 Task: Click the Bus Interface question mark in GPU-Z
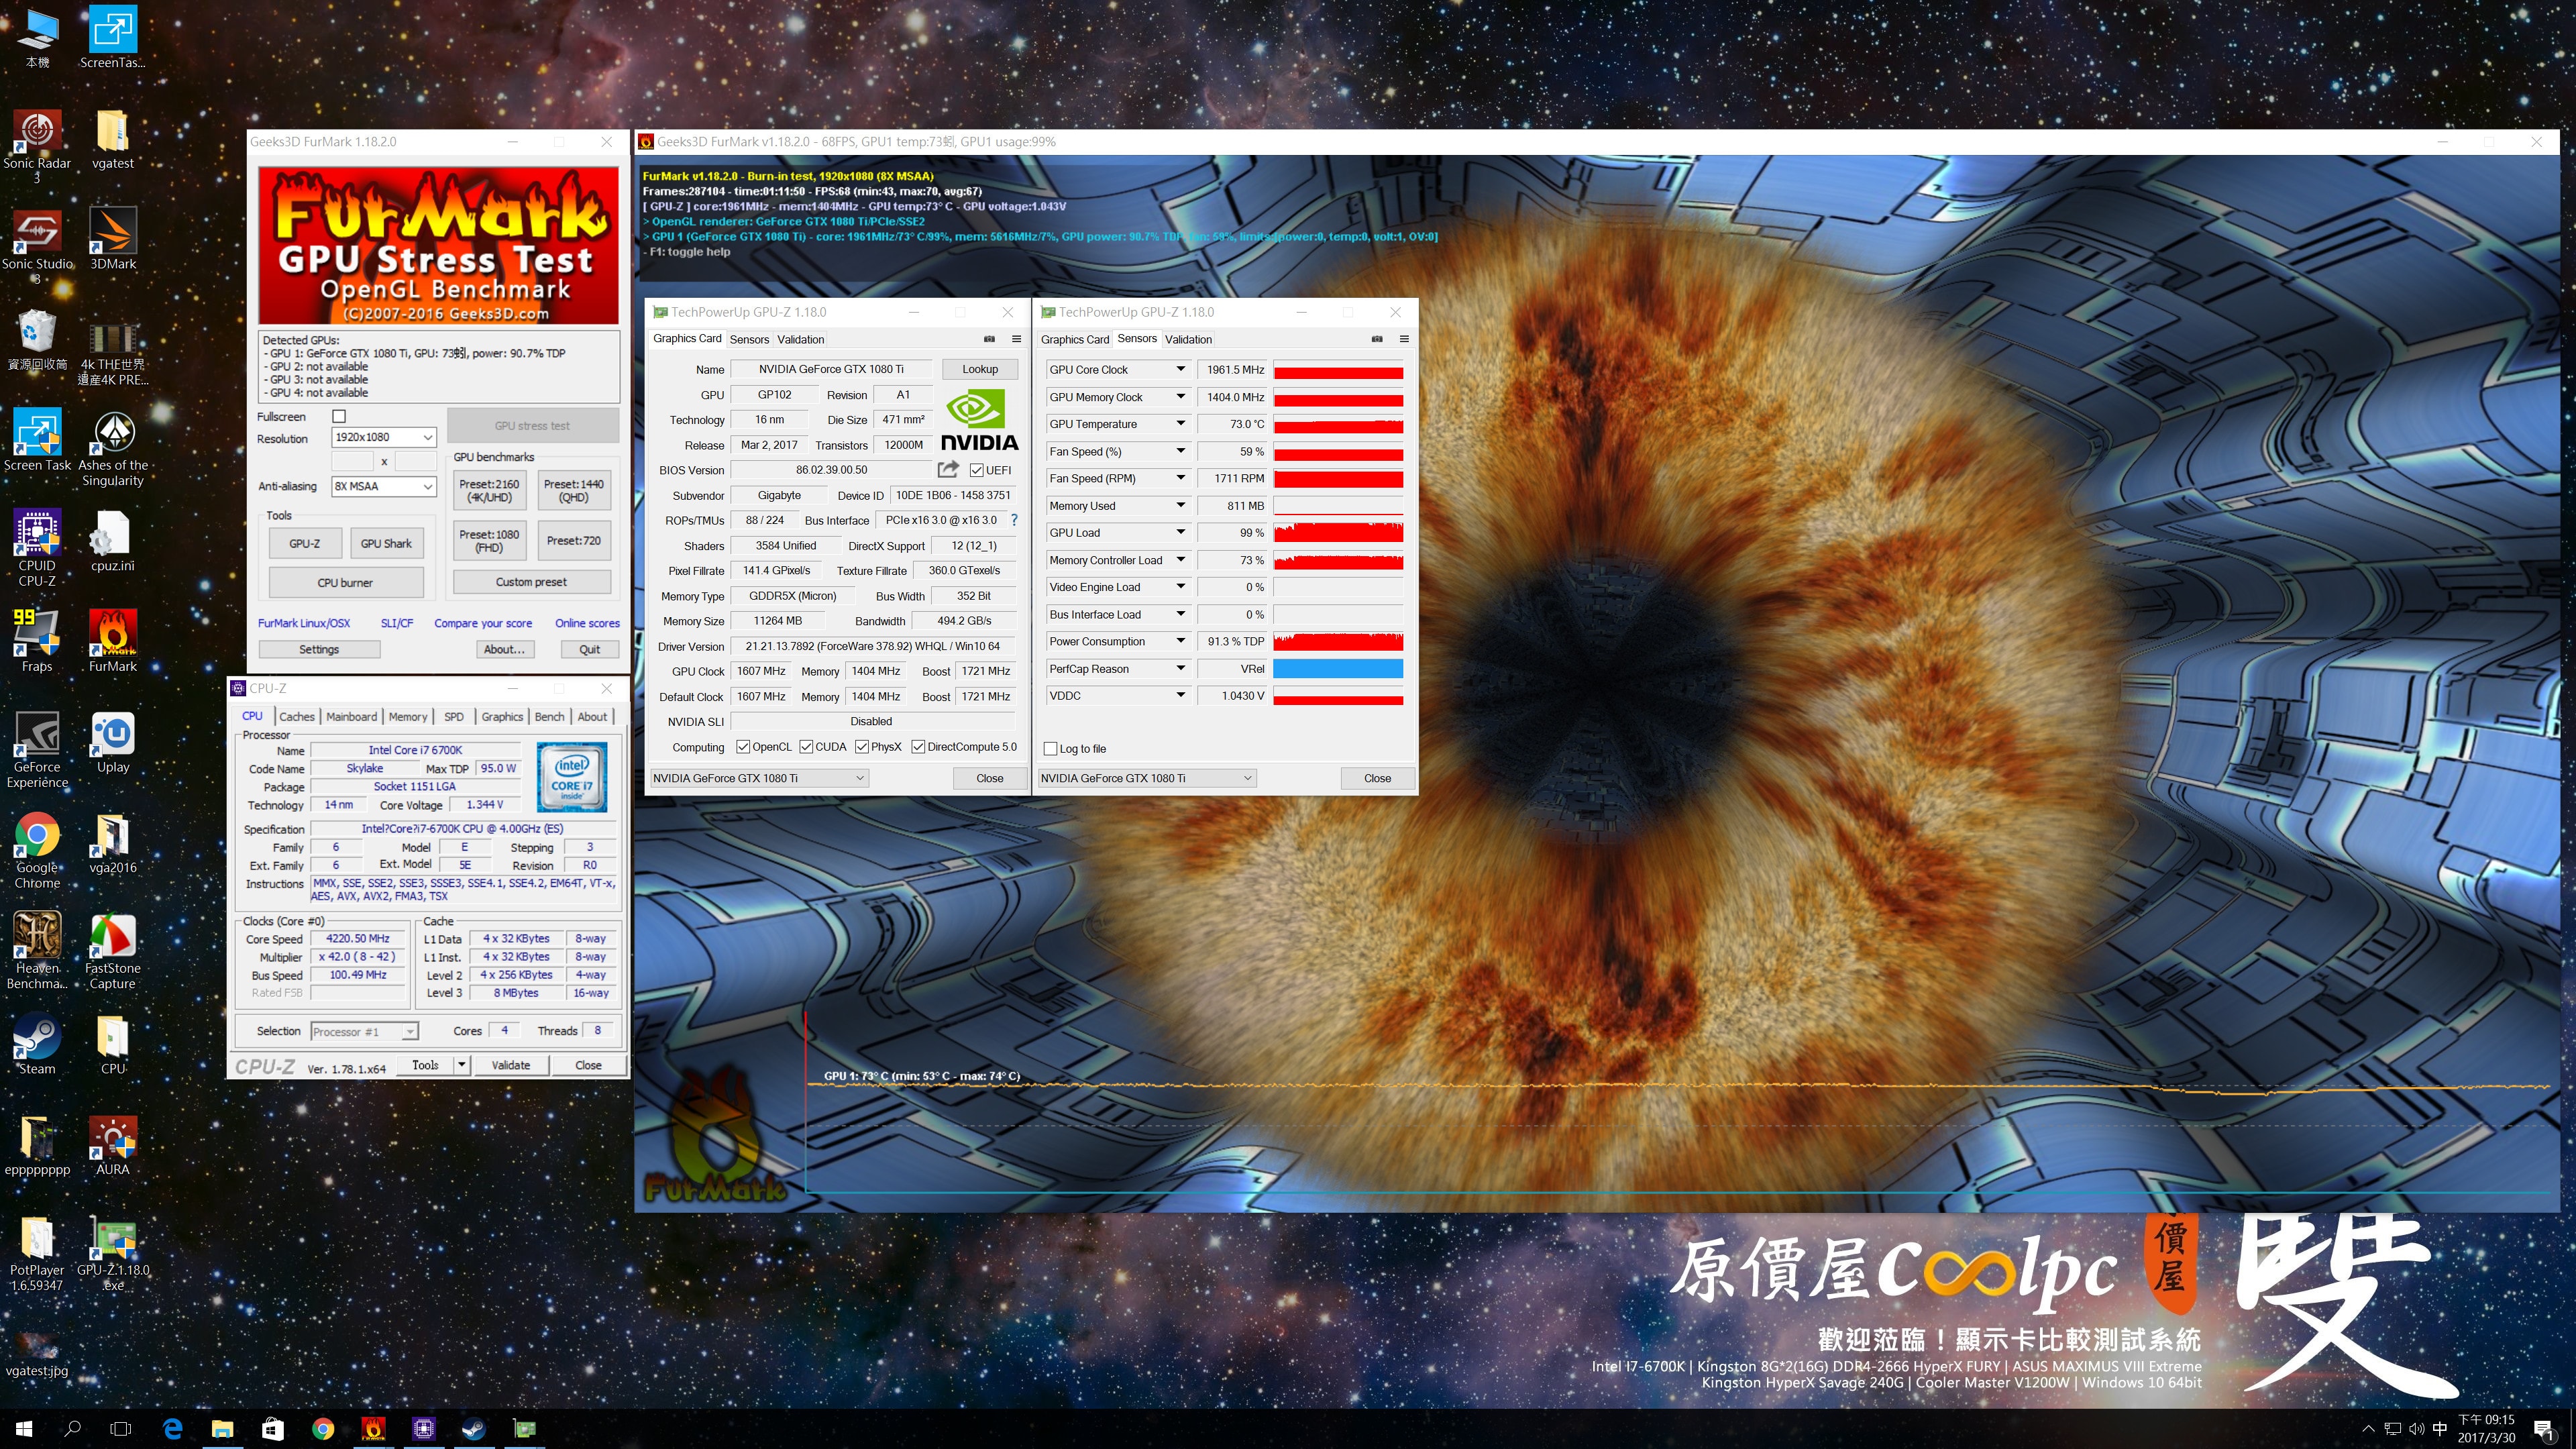(1014, 520)
